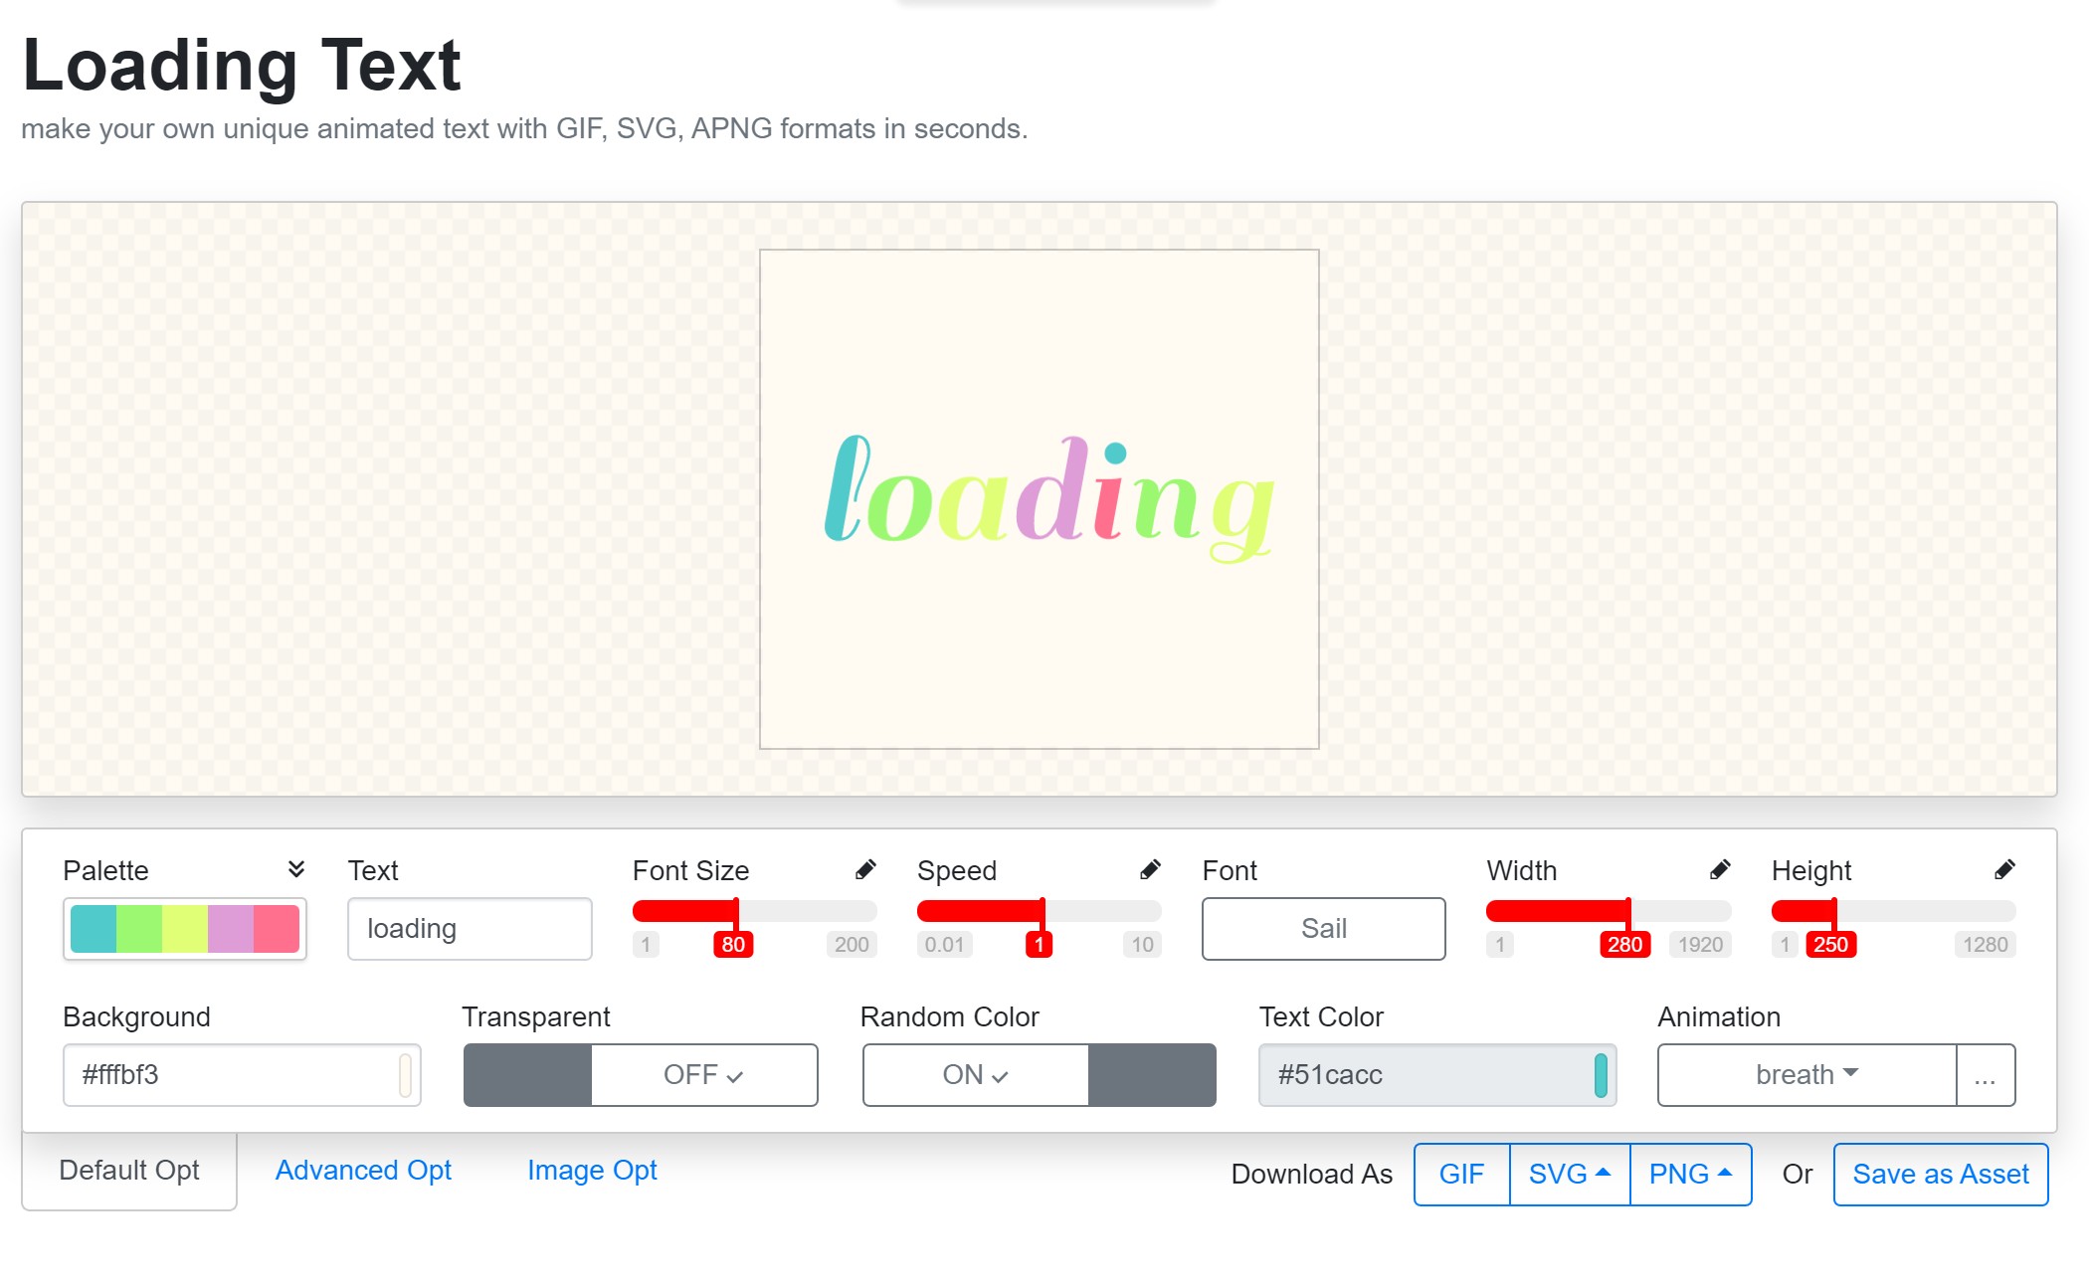This screenshot has height=1283, width=2089.
Task: Click the loading text preview canvas
Action: [1040, 499]
